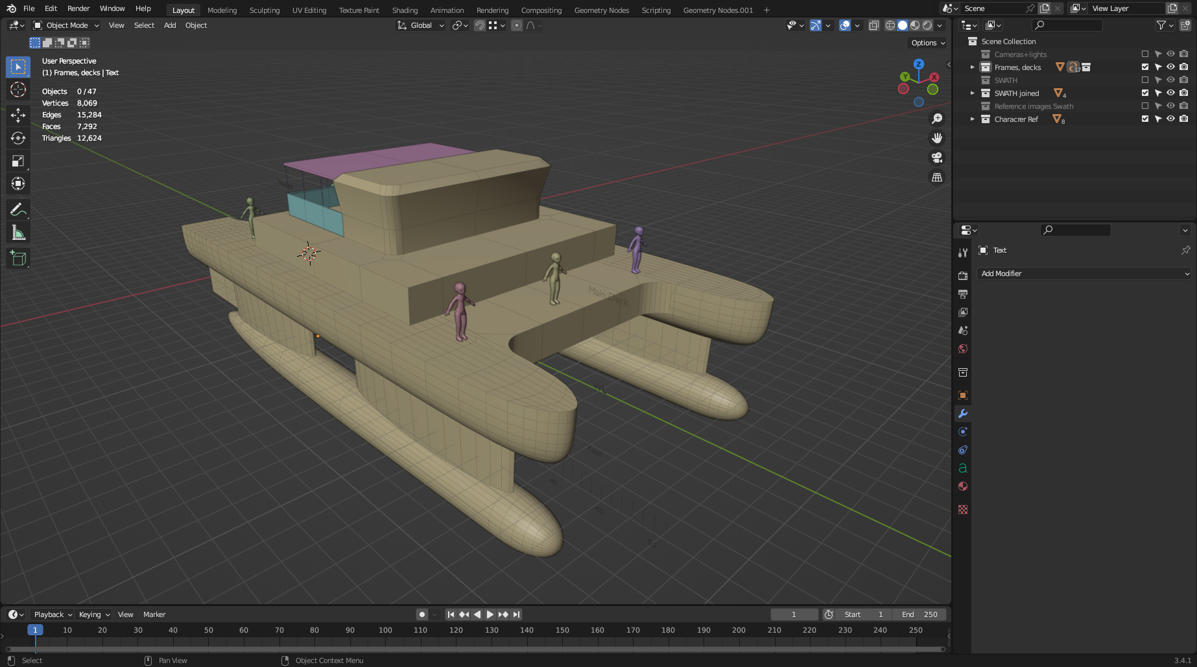Click the Options button in viewport
This screenshot has width=1197, height=667.
point(927,43)
